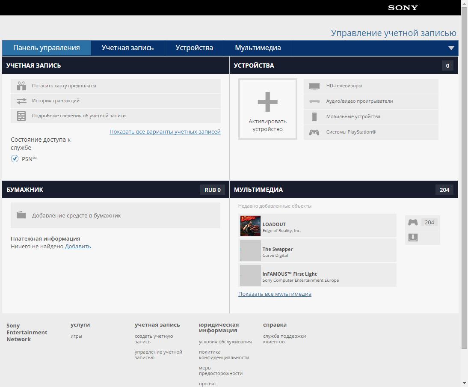
Task: Click the mobile device icon
Action: [x=314, y=117]
